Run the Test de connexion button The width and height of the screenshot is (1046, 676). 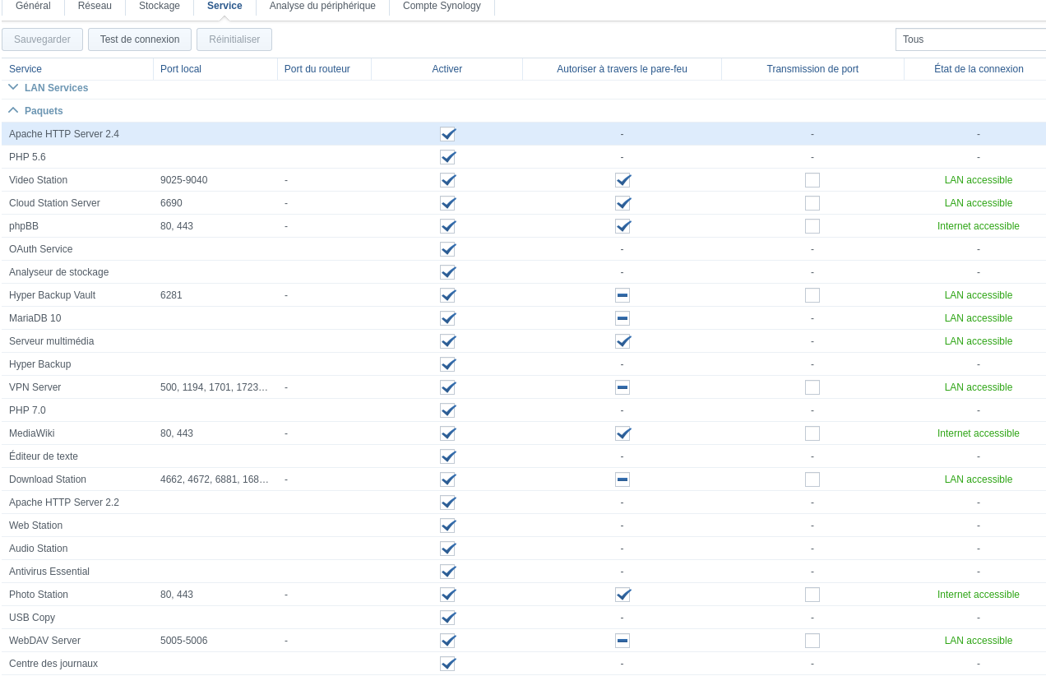pyautogui.click(x=140, y=39)
